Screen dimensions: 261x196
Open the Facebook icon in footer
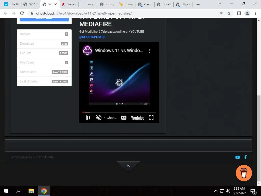tap(245, 157)
